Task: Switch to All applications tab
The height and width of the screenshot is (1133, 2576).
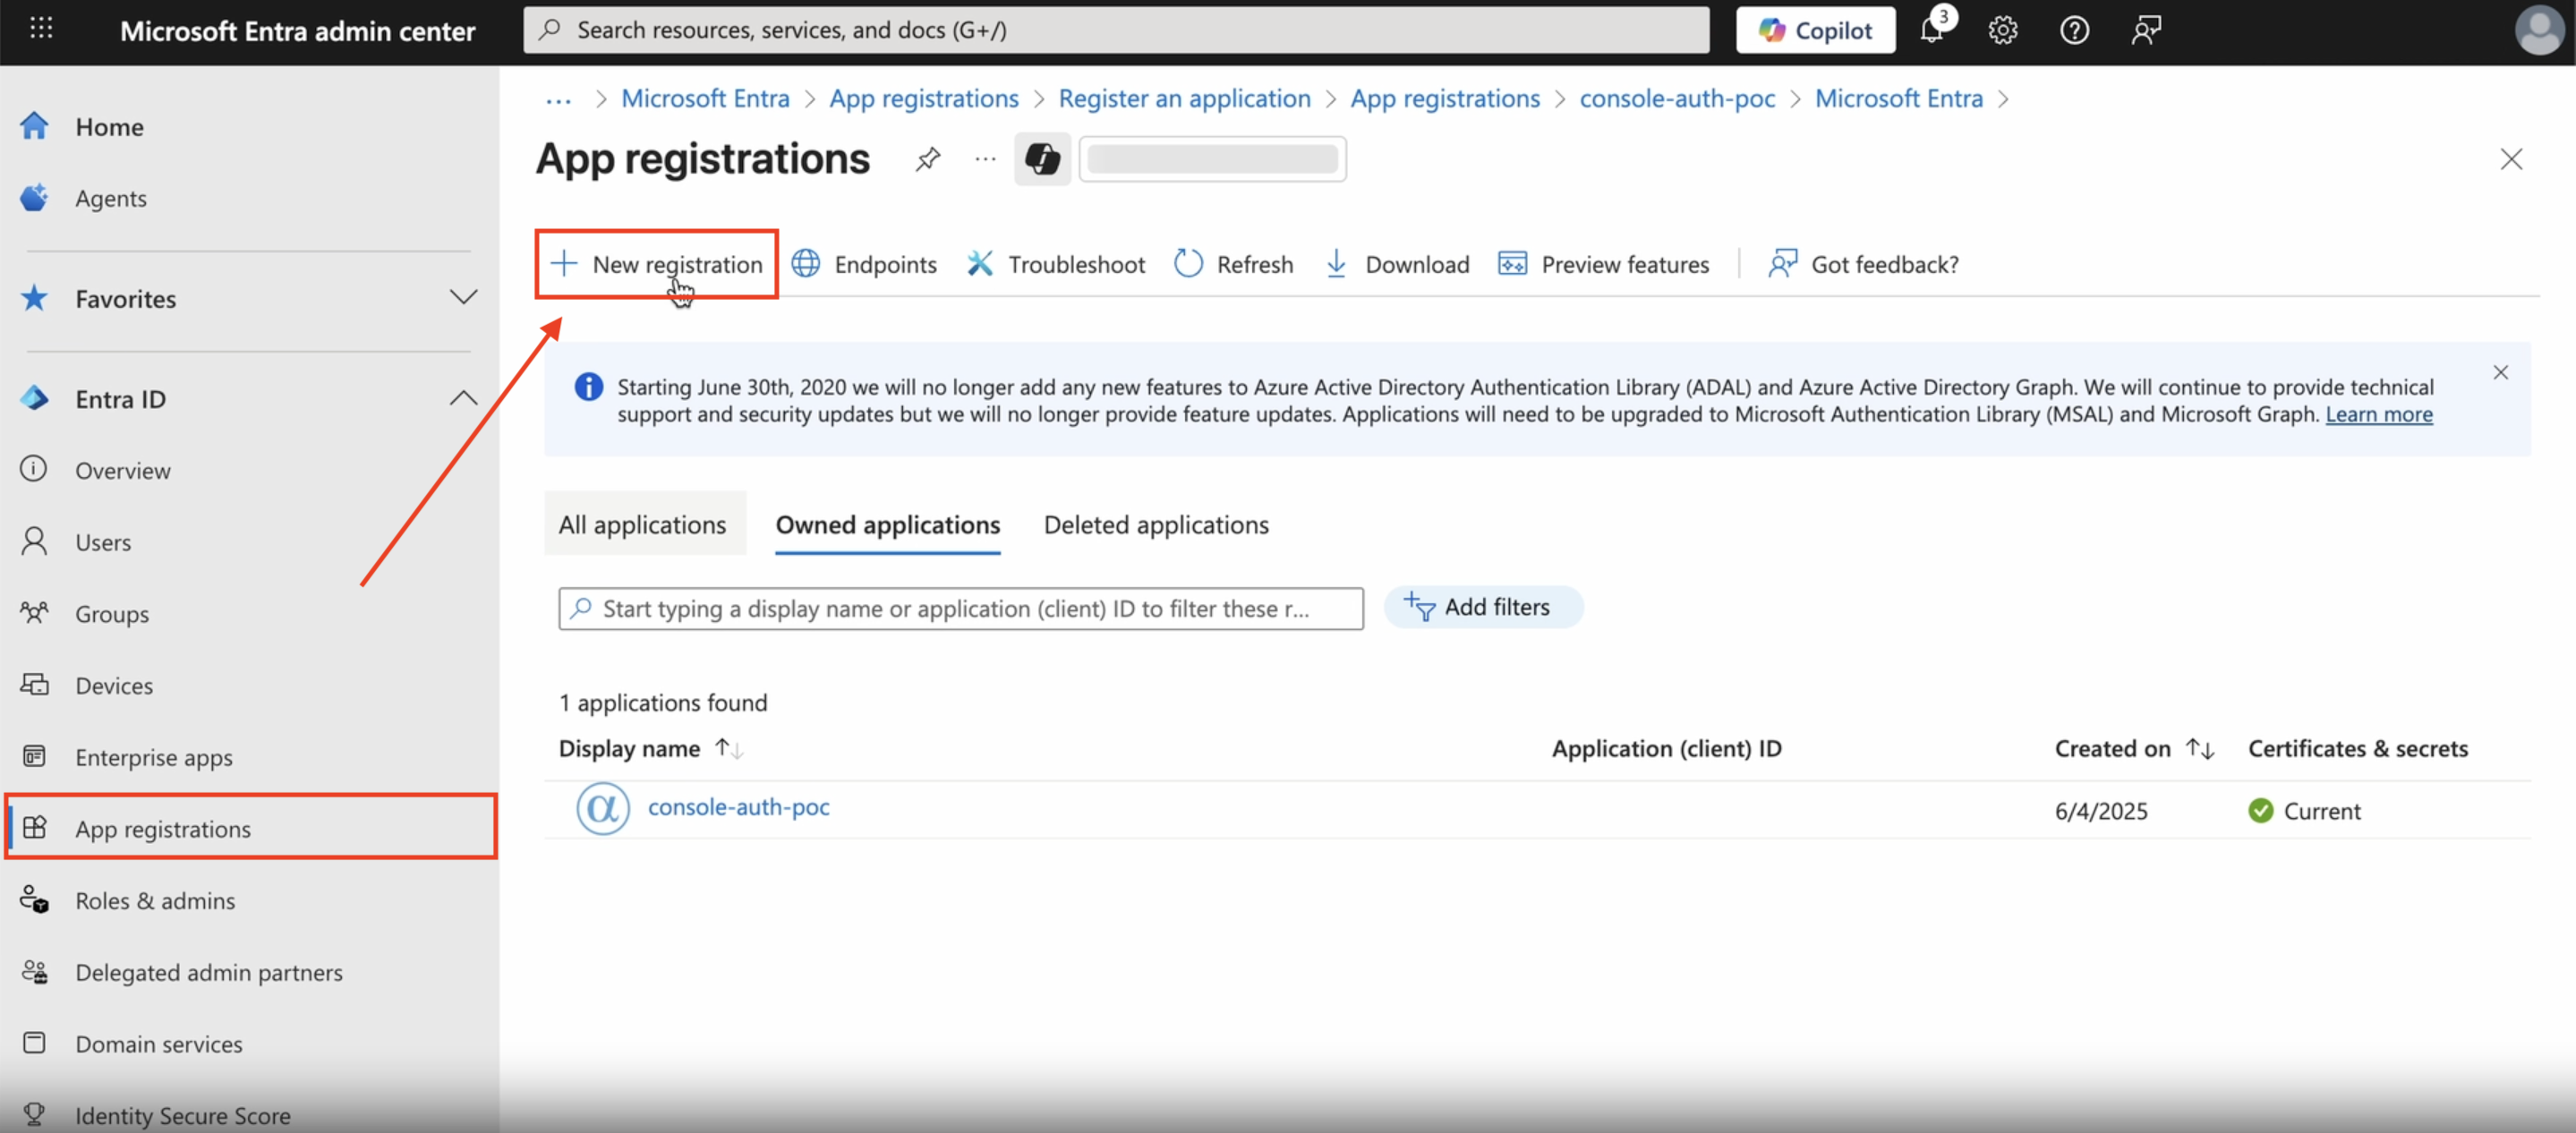Action: tap(642, 524)
